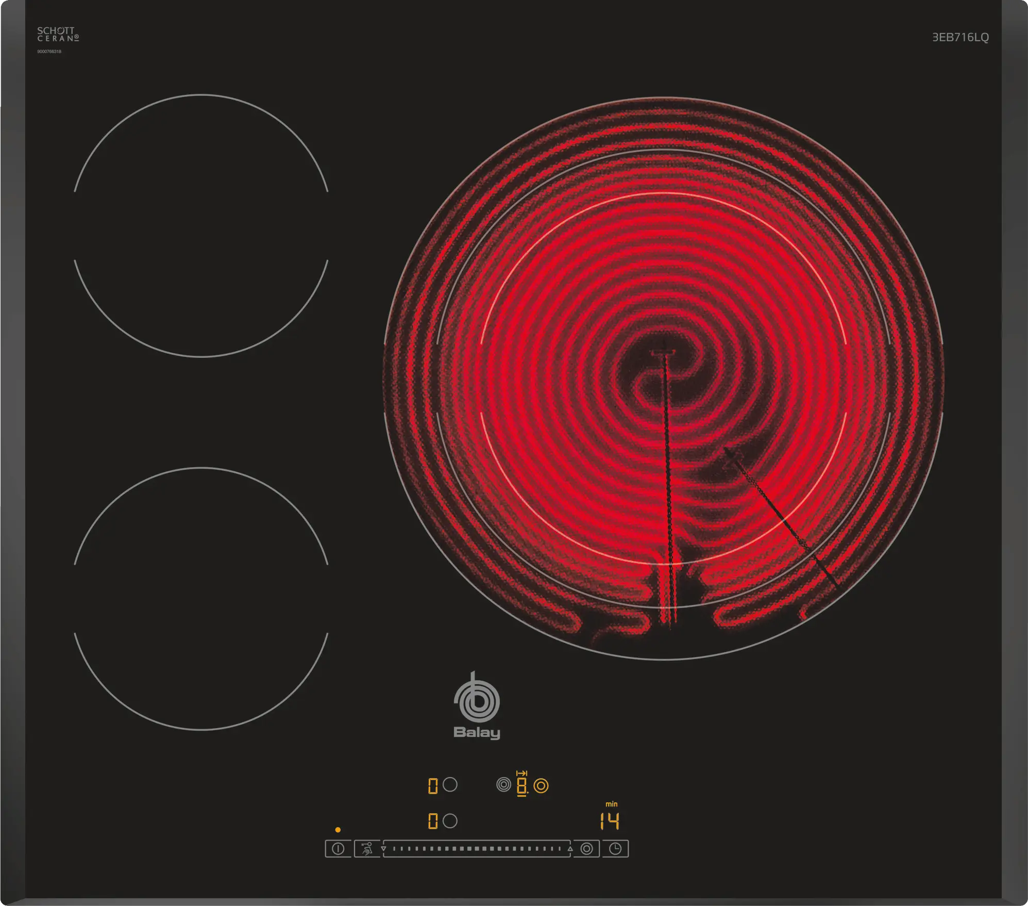Decrease power with the down triangle
The width and height of the screenshot is (1028, 906).
coord(383,848)
